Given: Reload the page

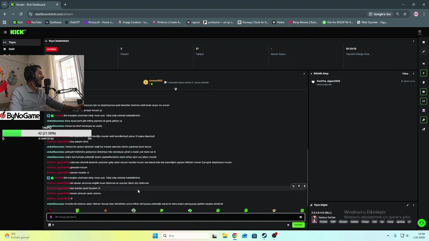Looking at the screenshot, I should 21,14.
